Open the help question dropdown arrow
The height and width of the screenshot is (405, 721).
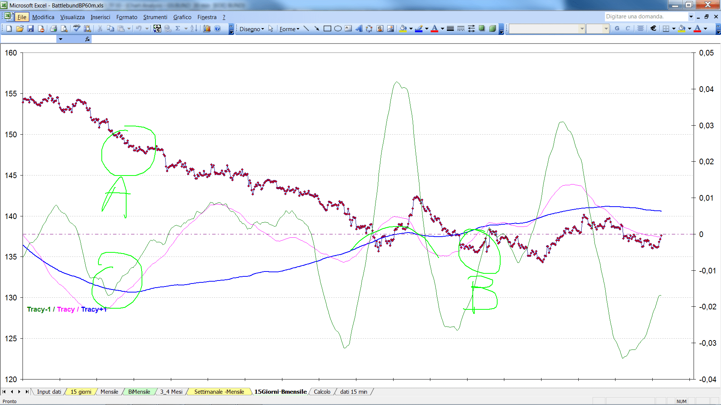click(x=691, y=16)
